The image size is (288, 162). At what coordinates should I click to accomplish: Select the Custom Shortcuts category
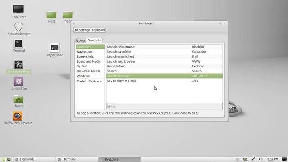(90, 81)
